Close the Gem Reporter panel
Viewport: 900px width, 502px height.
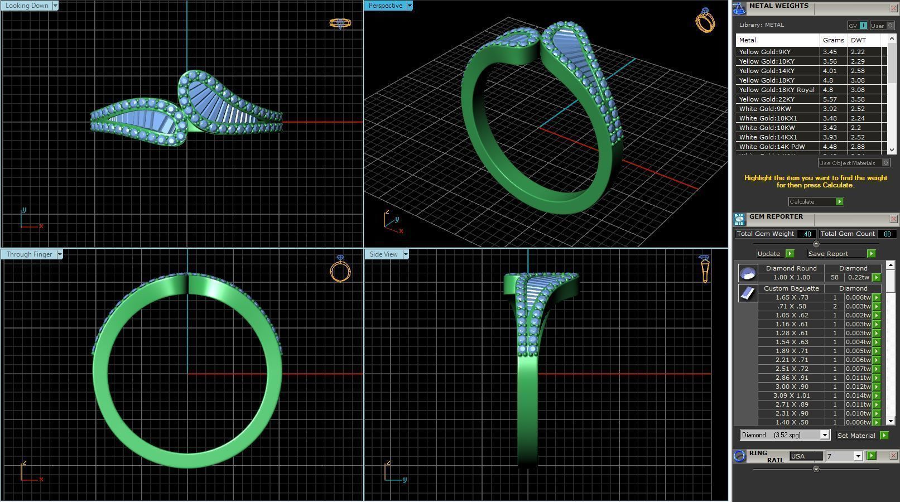[x=893, y=219]
